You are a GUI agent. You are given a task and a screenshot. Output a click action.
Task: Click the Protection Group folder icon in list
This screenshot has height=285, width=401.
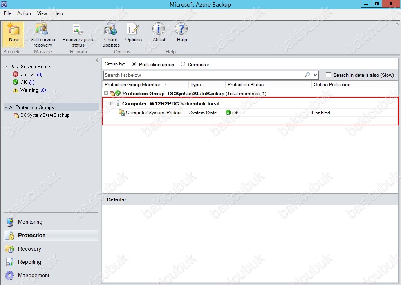(112, 93)
